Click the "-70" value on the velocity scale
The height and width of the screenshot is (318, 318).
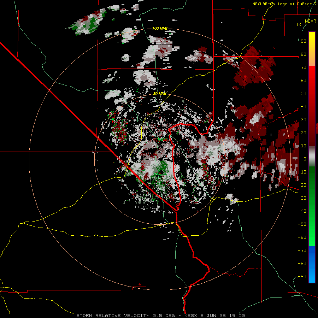pyautogui.click(x=302, y=251)
